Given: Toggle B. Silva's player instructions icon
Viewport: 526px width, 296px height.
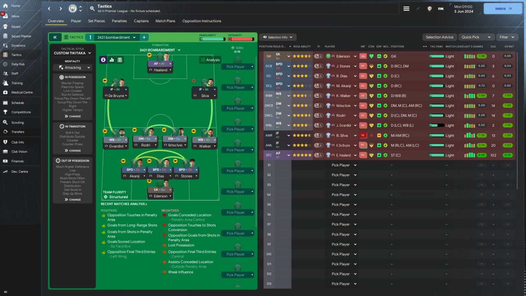Looking at the screenshot, I should click(318, 135).
